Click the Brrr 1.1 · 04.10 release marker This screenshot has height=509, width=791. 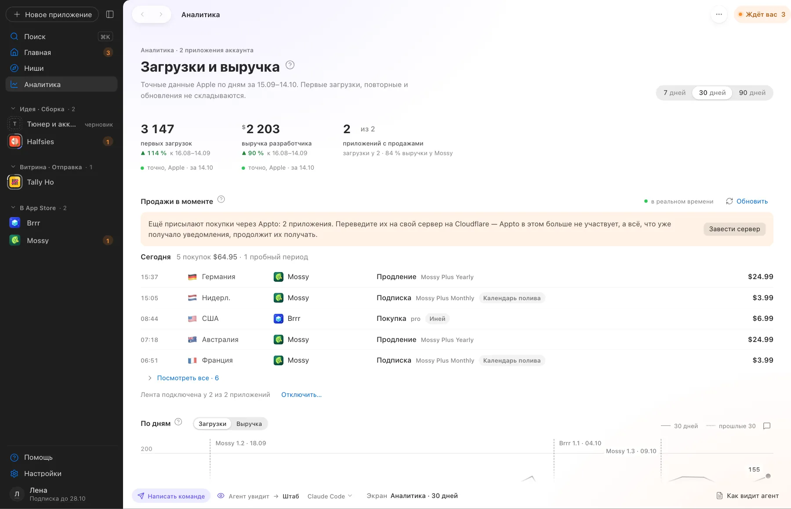(x=580, y=443)
